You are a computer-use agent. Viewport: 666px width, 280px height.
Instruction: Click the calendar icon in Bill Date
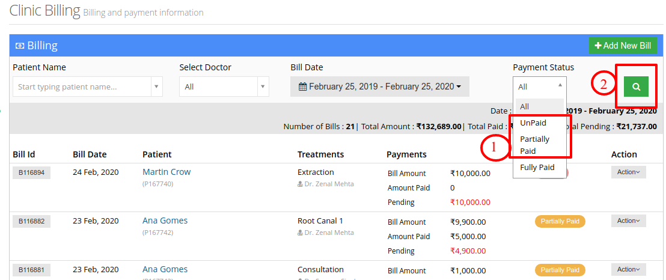(x=302, y=87)
